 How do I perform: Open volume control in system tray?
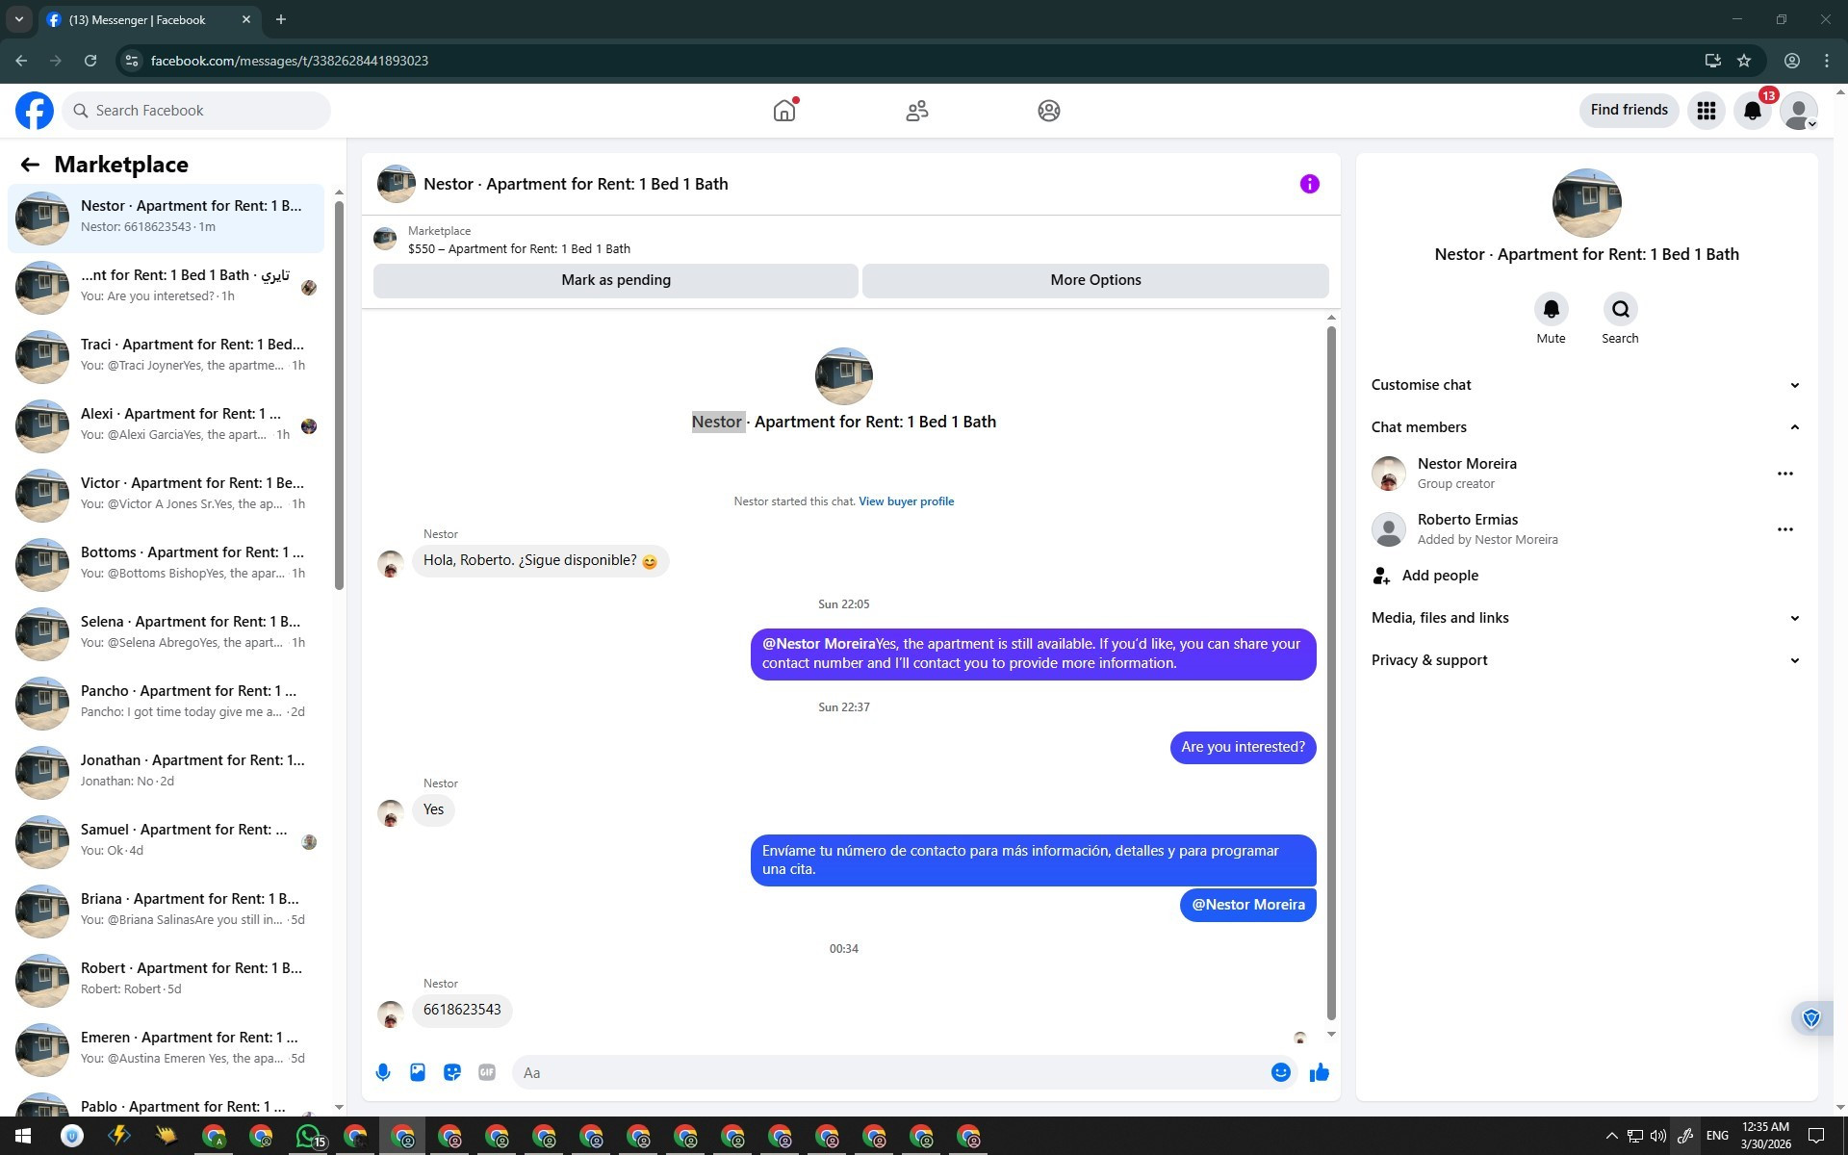tap(1657, 1137)
